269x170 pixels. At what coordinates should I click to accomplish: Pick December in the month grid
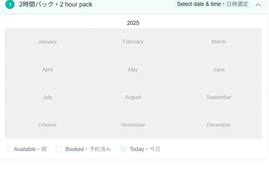pyautogui.click(x=219, y=125)
